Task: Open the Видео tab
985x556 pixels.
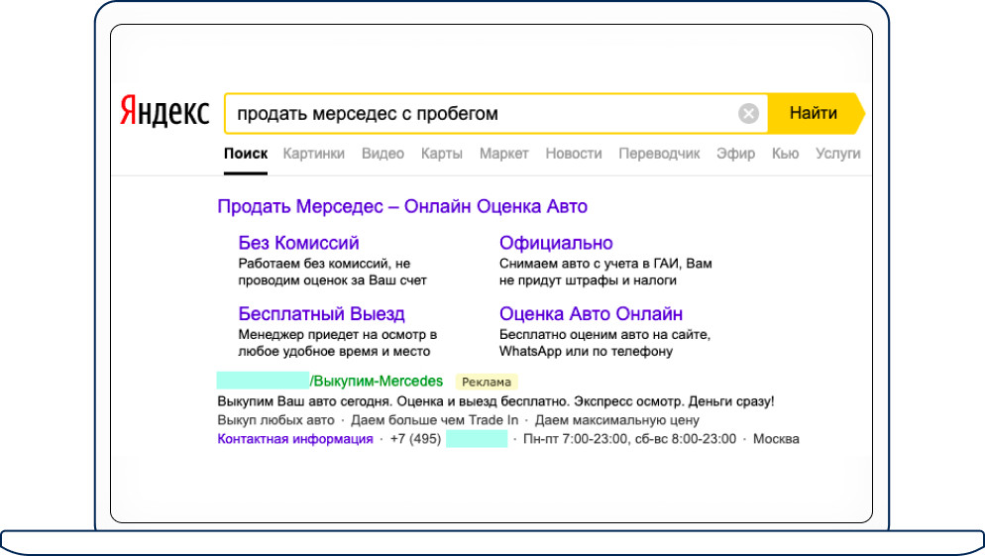Action: tap(383, 154)
